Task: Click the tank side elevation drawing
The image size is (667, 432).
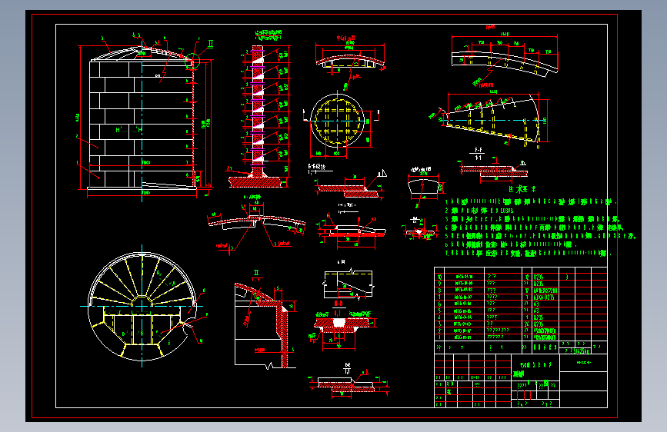Action: (x=142, y=119)
